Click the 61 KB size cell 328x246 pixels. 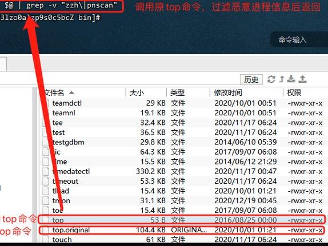click(x=156, y=240)
